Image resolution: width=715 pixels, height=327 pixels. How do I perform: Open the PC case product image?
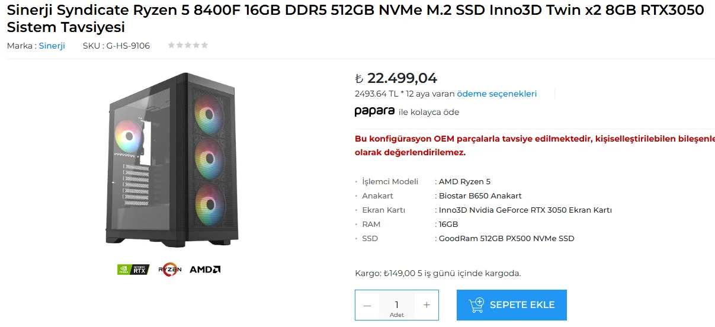coord(174,160)
